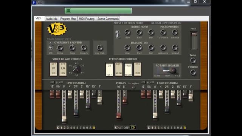The height and width of the screenshot is (136, 242).
Task: Click the upper manual 8' drawbar handle
Action: pyautogui.click(x=64, y=119)
